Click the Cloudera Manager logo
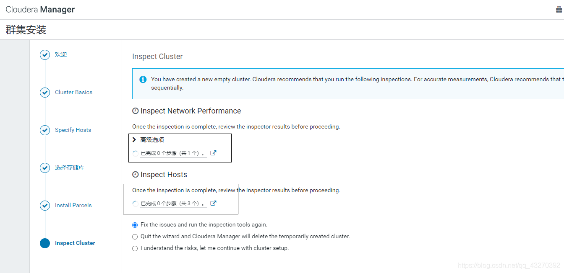 point(40,10)
